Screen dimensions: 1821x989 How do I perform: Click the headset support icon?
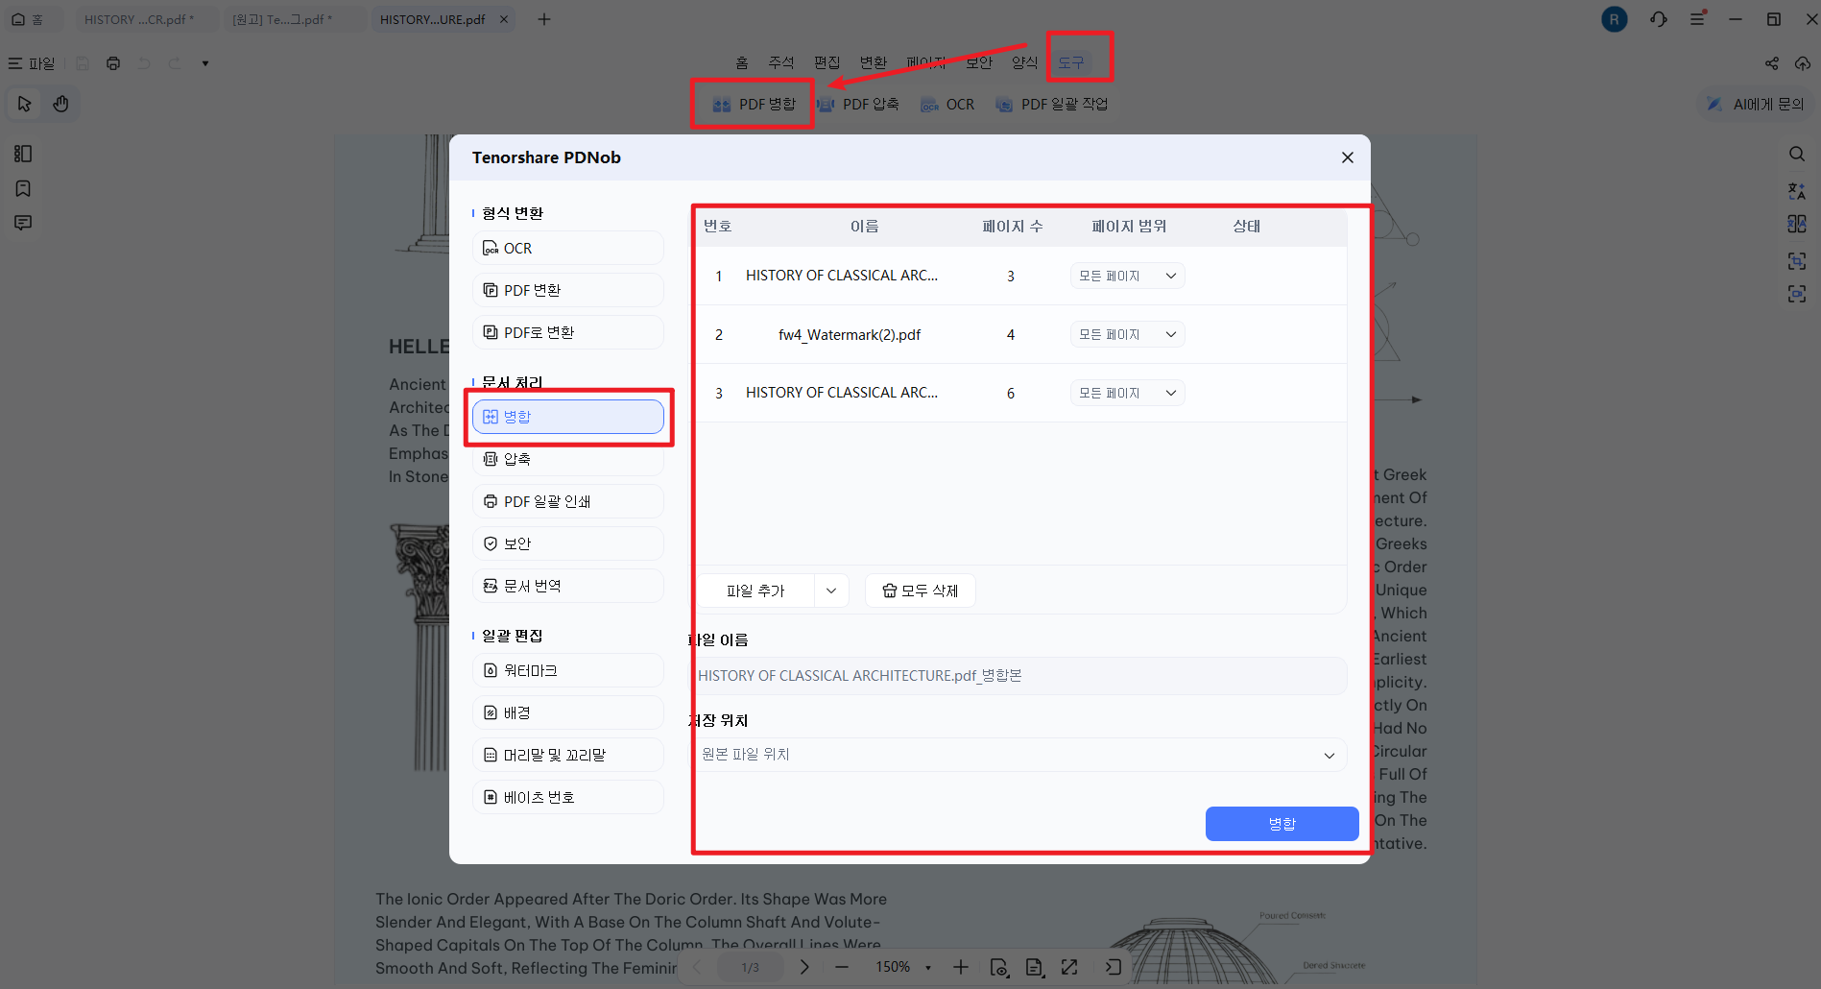pyautogui.click(x=1659, y=19)
